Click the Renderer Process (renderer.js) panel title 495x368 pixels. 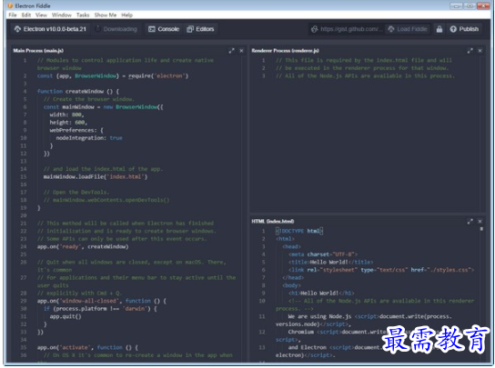pos(285,51)
